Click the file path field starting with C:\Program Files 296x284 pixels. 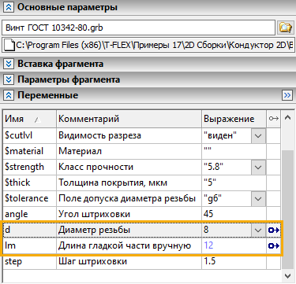[x=148, y=45]
